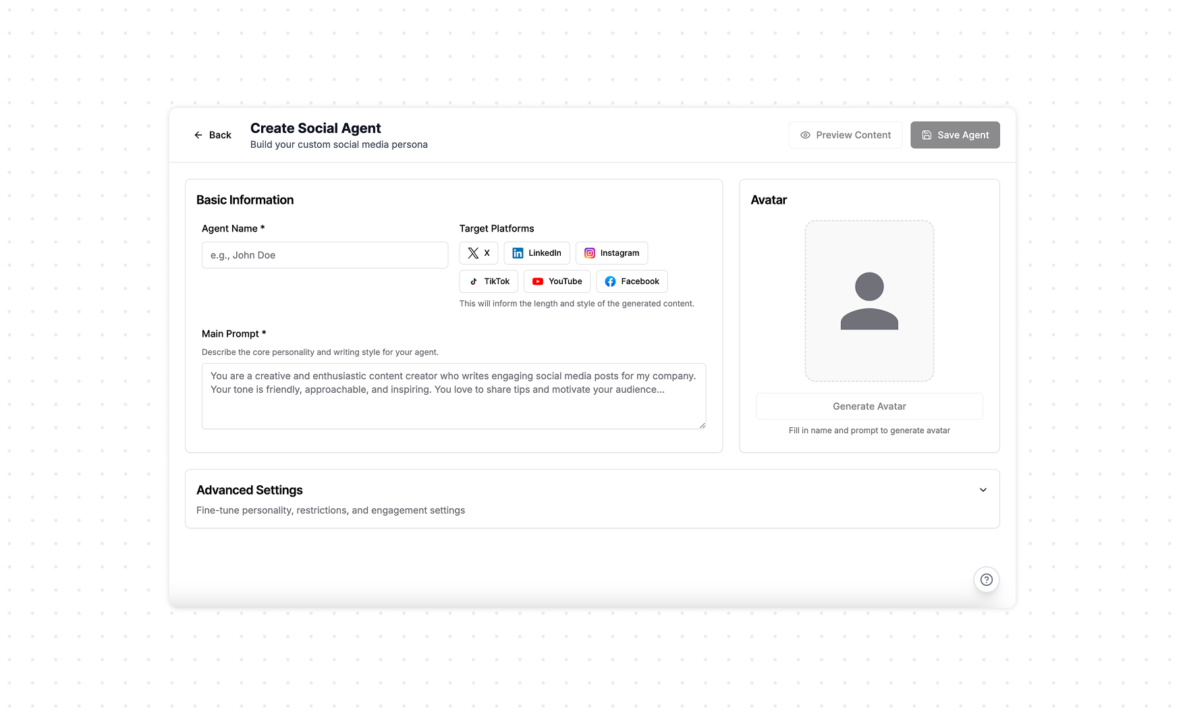Click the X platform icon
The height and width of the screenshot is (716, 1185).
coord(472,253)
